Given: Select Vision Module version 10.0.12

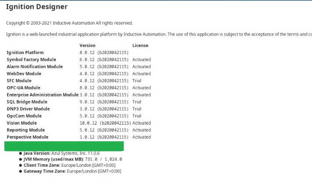Looking at the screenshot, I should pos(105,123).
